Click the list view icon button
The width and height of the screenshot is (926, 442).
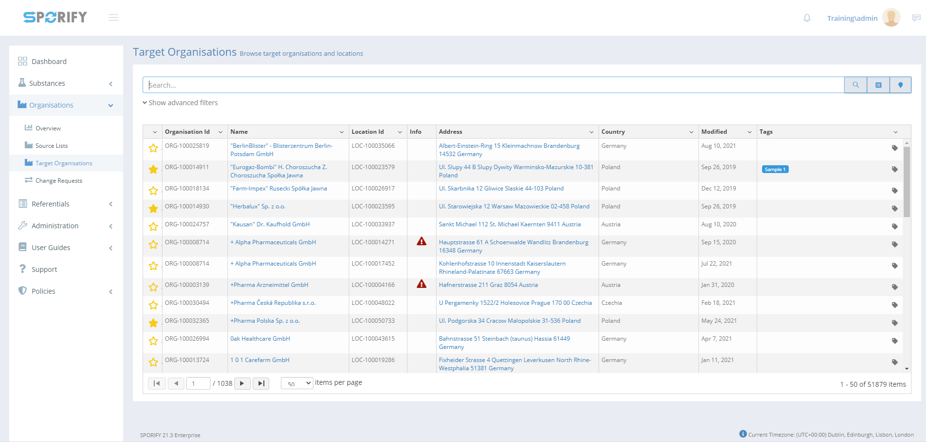coord(878,85)
